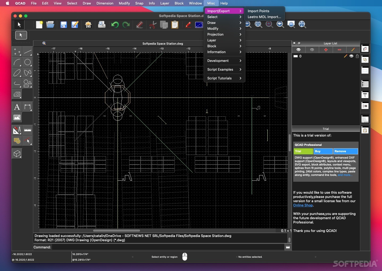Open the Modify tools with pencil and ruler

pyautogui.click(x=17, y=130)
